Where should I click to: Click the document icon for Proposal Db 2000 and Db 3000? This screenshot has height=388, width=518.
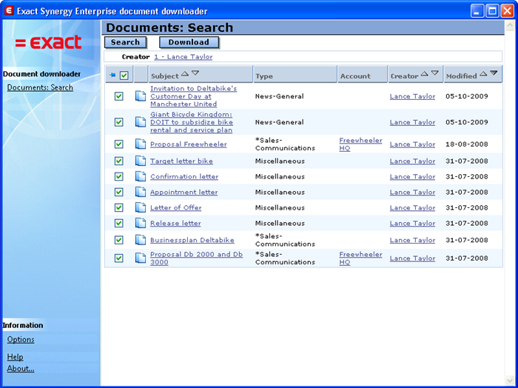pyautogui.click(x=141, y=258)
